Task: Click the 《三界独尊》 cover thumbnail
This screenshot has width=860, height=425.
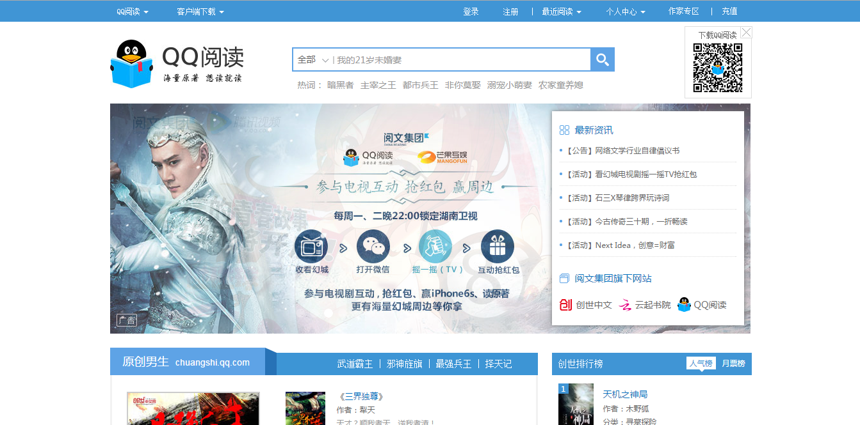Action: (x=305, y=408)
